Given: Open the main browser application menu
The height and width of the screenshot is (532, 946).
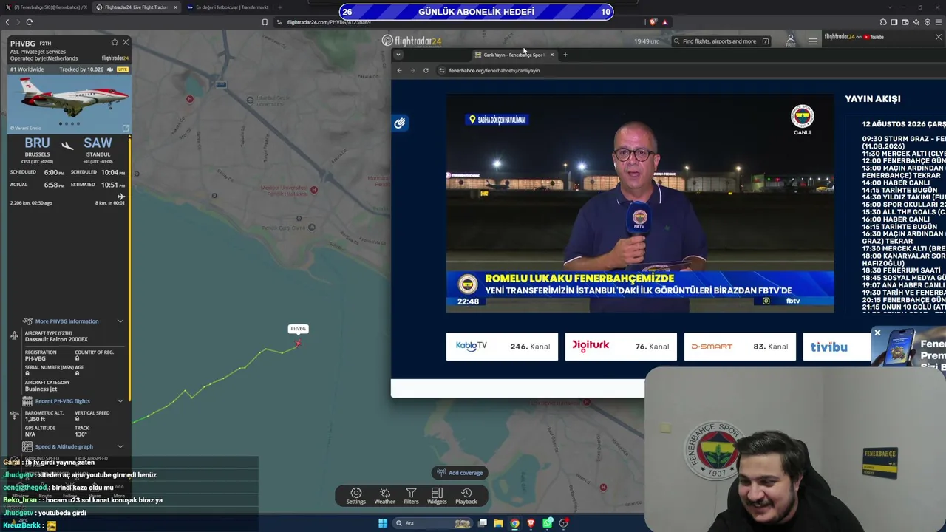Looking at the screenshot, I should tap(938, 22).
